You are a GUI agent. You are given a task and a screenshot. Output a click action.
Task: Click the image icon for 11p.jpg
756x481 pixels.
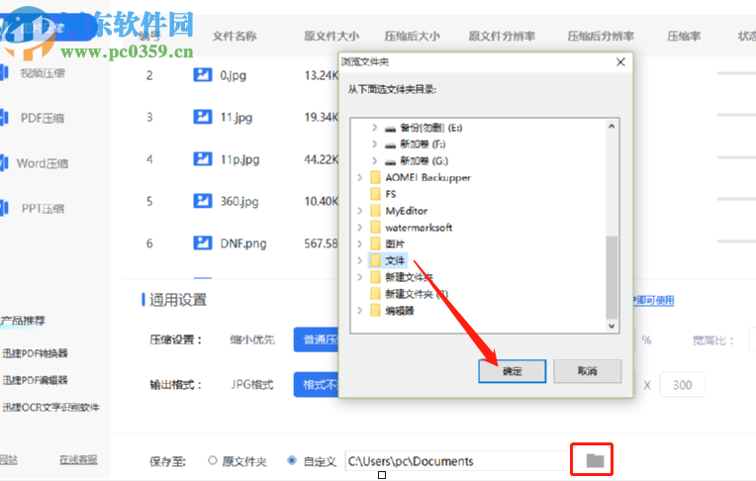[x=203, y=158]
